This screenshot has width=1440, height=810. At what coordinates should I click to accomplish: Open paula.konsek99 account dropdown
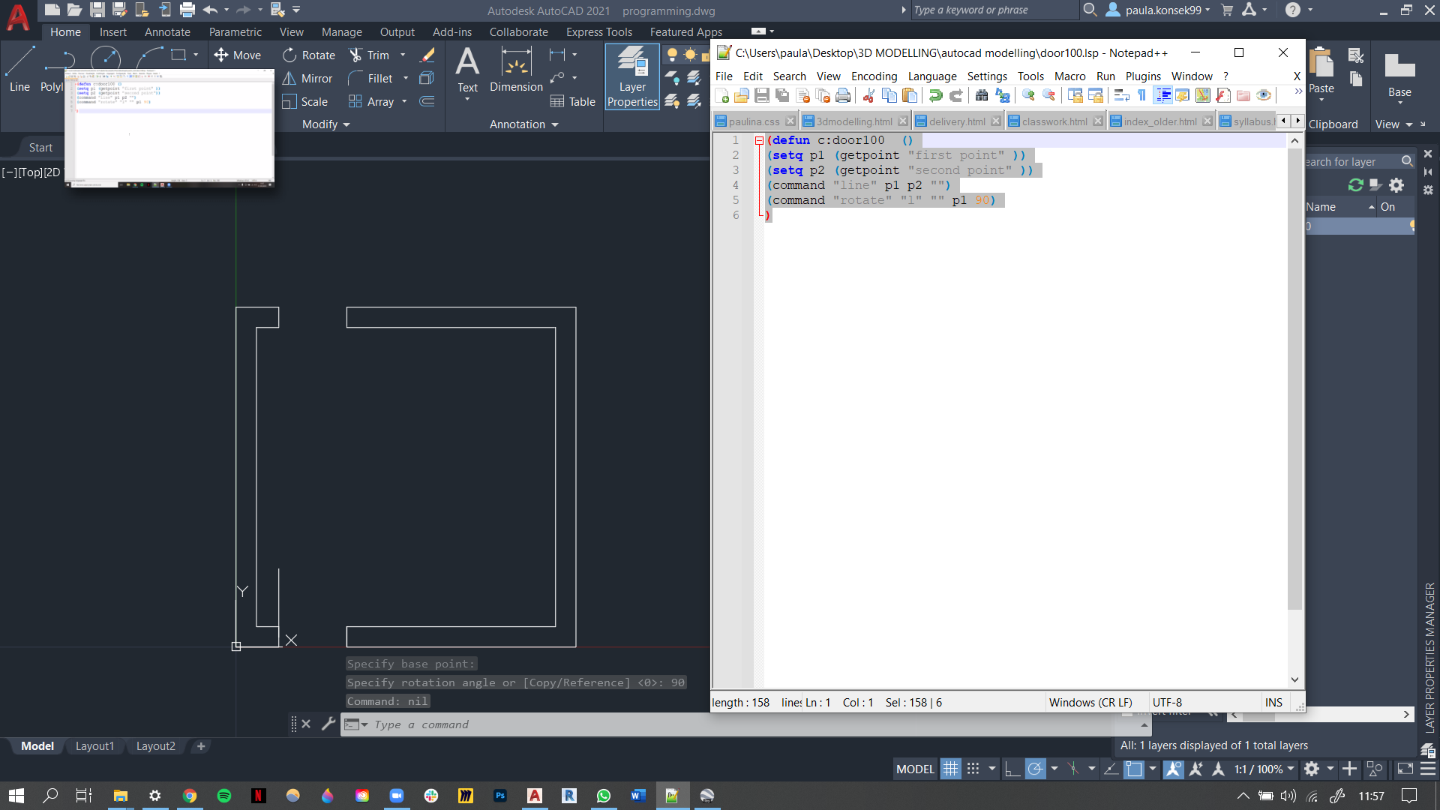pyautogui.click(x=1159, y=10)
